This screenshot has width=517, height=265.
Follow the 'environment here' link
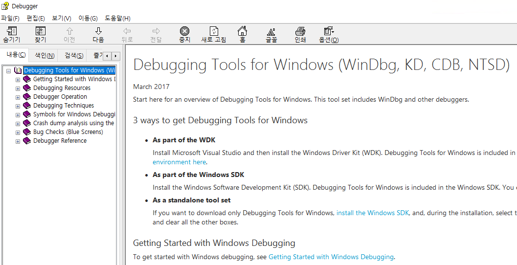tap(180, 162)
